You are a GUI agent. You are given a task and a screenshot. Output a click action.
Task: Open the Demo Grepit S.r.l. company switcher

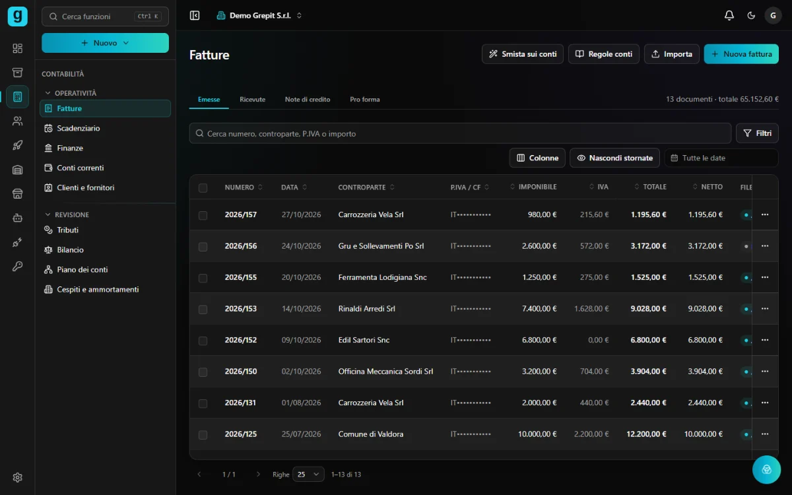point(259,15)
